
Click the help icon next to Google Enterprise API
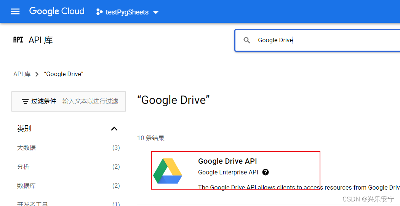266,172
